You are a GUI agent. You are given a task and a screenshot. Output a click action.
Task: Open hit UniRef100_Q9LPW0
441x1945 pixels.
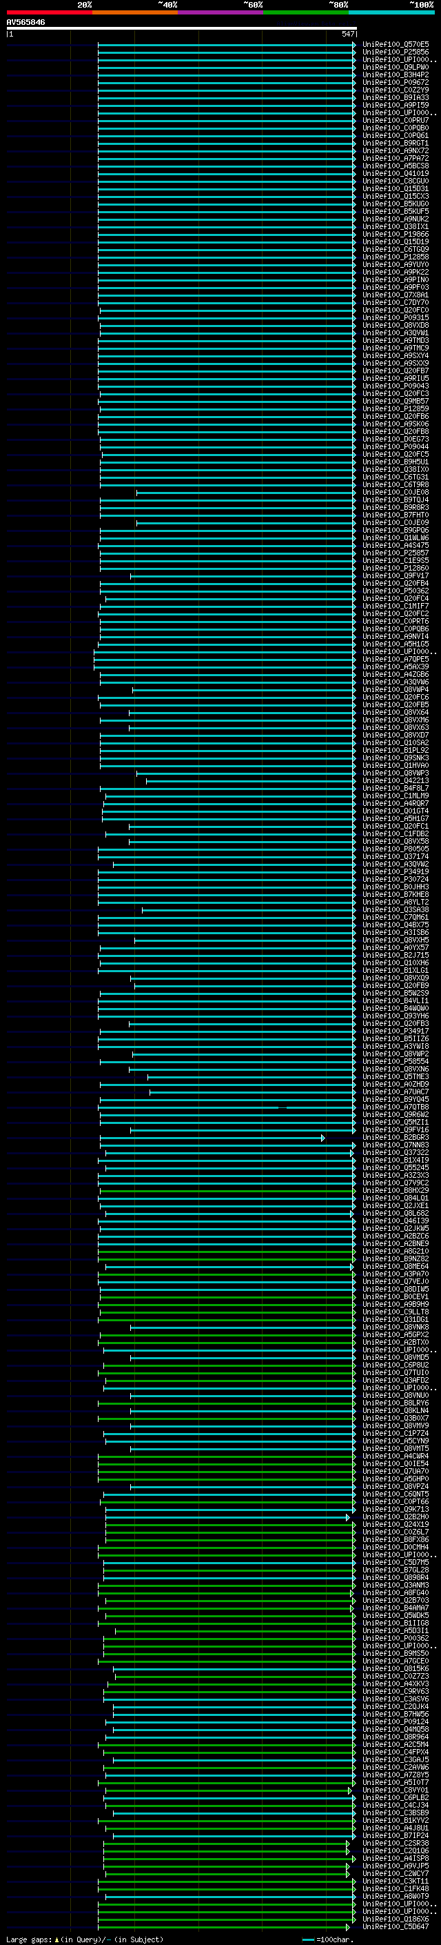pos(396,67)
